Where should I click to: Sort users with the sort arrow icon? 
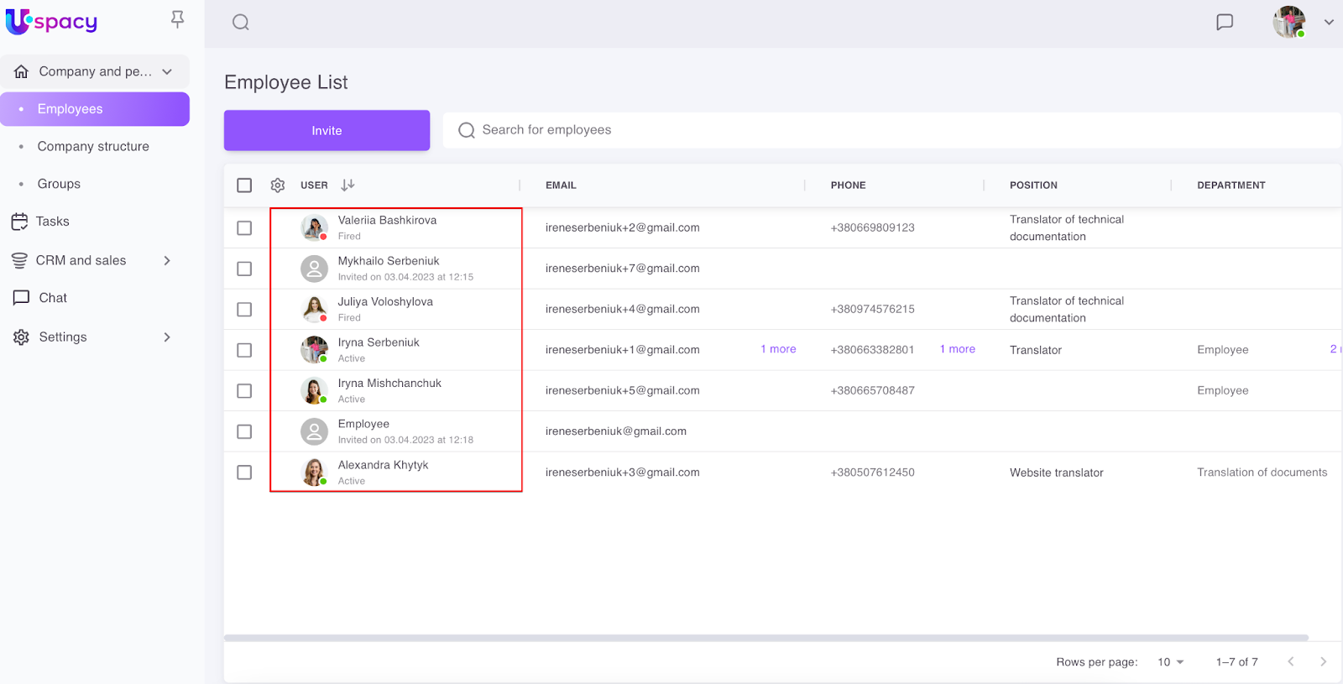[x=348, y=185]
